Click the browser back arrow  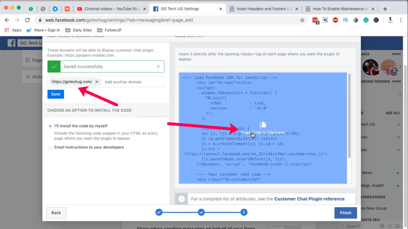click(7, 20)
